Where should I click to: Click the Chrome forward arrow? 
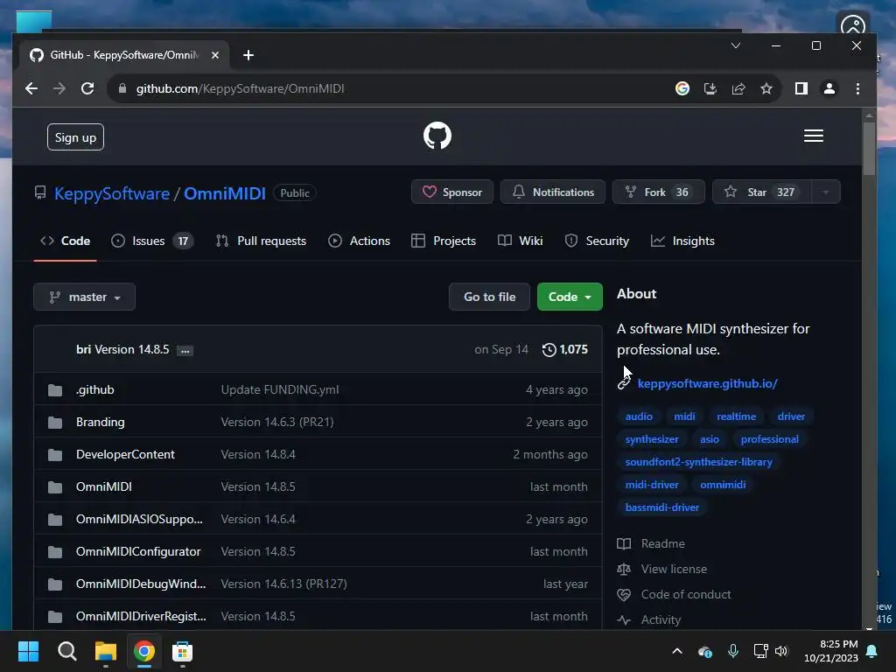[59, 88]
